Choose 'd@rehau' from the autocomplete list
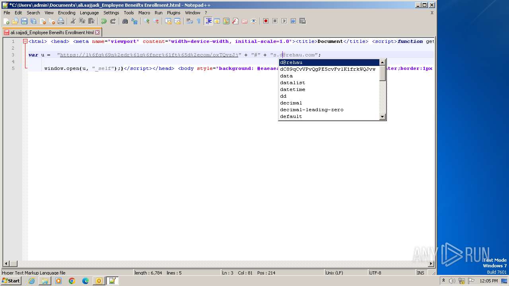Viewport: 509px width, 286px height. pyautogui.click(x=329, y=62)
